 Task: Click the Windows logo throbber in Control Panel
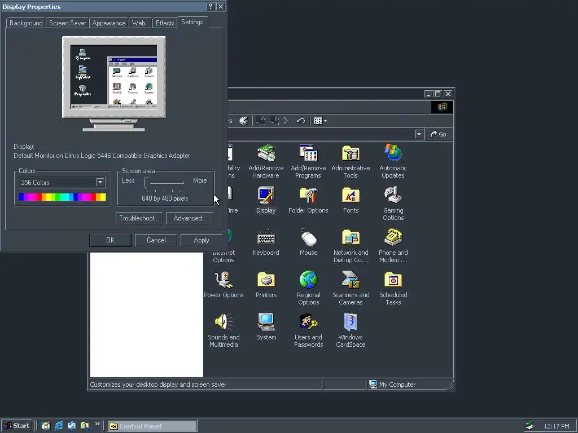(442, 107)
